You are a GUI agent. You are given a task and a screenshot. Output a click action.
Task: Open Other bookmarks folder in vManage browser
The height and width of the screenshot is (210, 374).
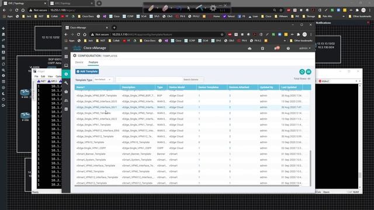[x=301, y=41]
